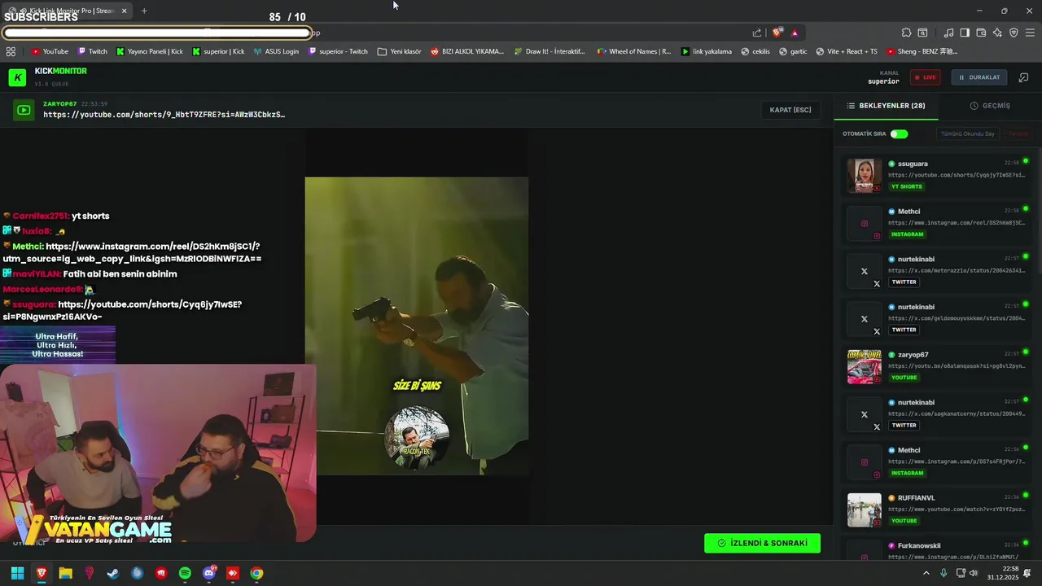Open the YouTube bookmark

pyautogui.click(x=50, y=51)
